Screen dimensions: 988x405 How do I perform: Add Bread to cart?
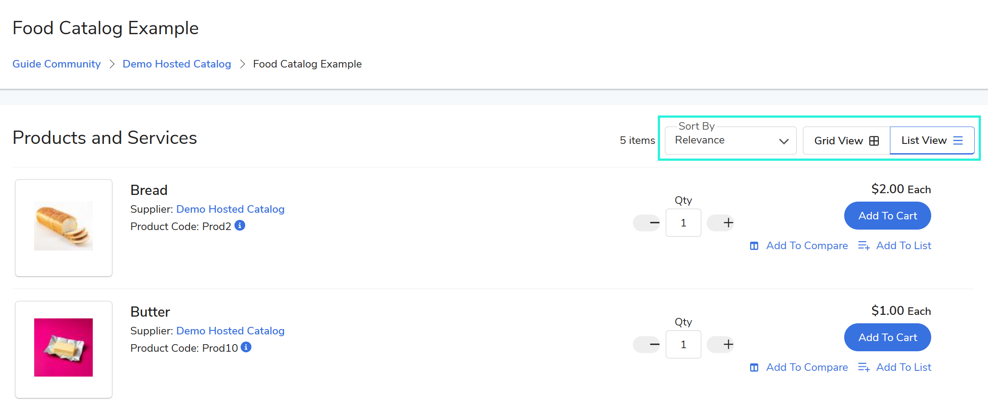coord(887,216)
